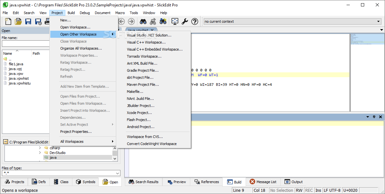Click the Find binoculars toolbar icon
385x194 pixels.
point(143,21)
